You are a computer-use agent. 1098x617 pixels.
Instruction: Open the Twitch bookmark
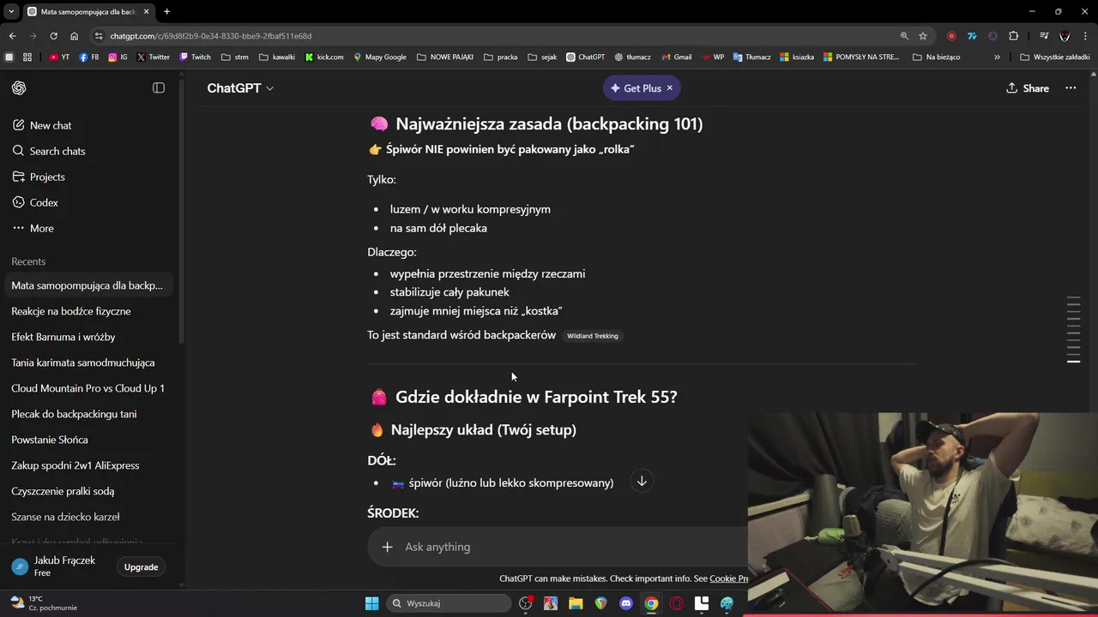pyautogui.click(x=195, y=57)
